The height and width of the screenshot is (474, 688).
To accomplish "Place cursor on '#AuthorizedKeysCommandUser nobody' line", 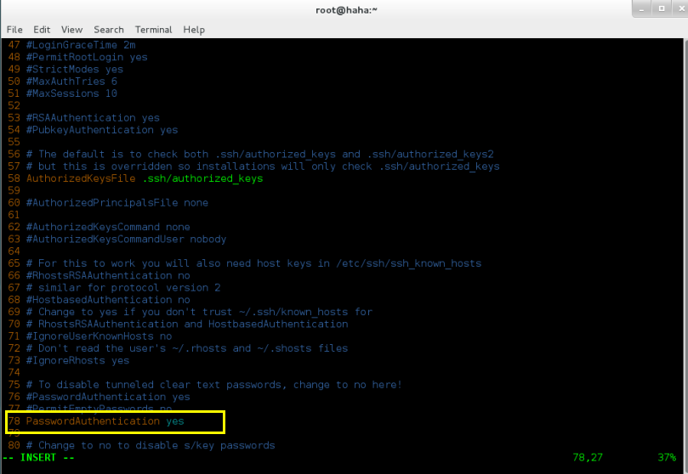I will (127, 240).
